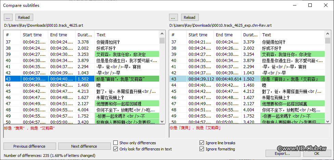
Task: Jump to Next difference
Action: click(x=84, y=146)
